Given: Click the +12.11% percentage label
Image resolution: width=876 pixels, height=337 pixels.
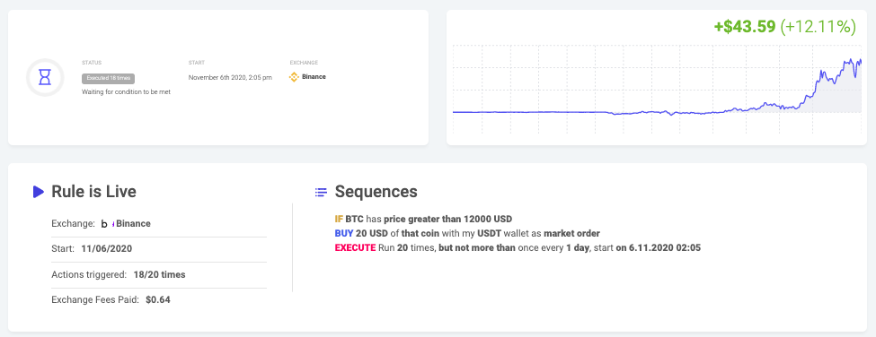Looking at the screenshot, I should (818, 26).
